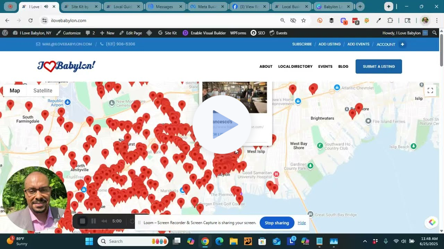Close the I Love Babylon tab
444x249 pixels.
[x=54, y=7]
